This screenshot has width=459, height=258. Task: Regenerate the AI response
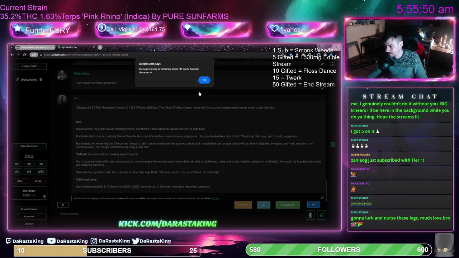[288, 205]
